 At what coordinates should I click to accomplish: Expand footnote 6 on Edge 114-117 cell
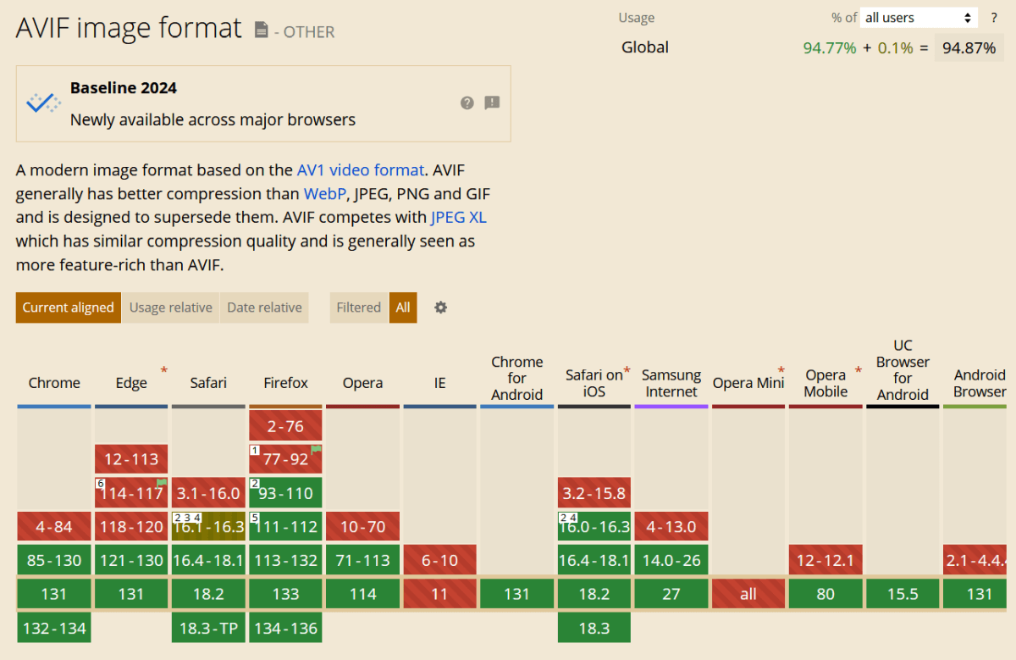pyautogui.click(x=101, y=483)
